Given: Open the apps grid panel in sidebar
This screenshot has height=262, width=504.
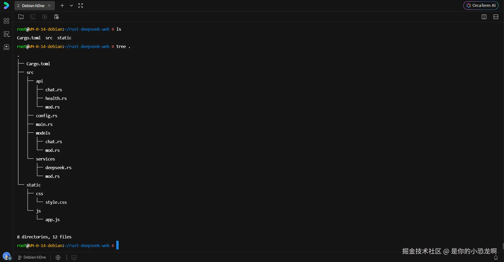Looking at the screenshot, I should (x=6, y=21).
